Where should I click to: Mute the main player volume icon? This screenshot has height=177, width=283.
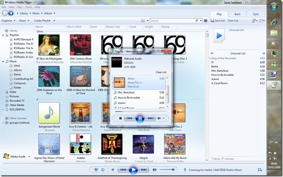click(154, 170)
